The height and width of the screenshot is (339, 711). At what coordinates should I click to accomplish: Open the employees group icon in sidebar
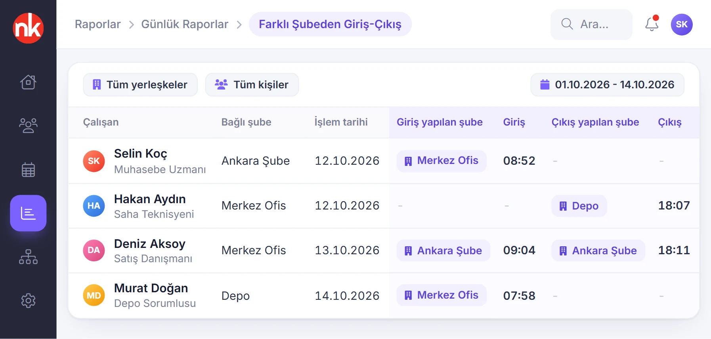click(x=28, y=126)
